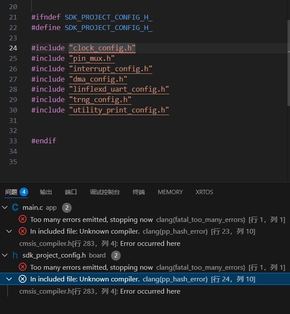Click the editor's vertical scrollbar
This screenshot has height=314, width=290.
click(x=287, y=61)
